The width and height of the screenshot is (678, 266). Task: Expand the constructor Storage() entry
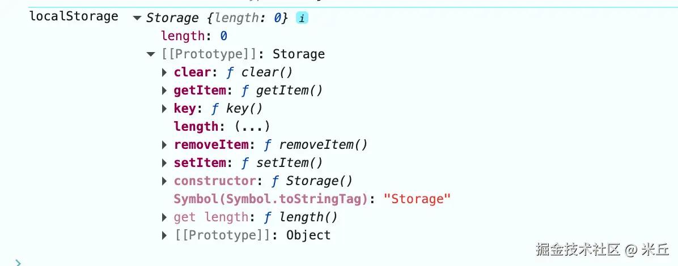tap(164, 181)
